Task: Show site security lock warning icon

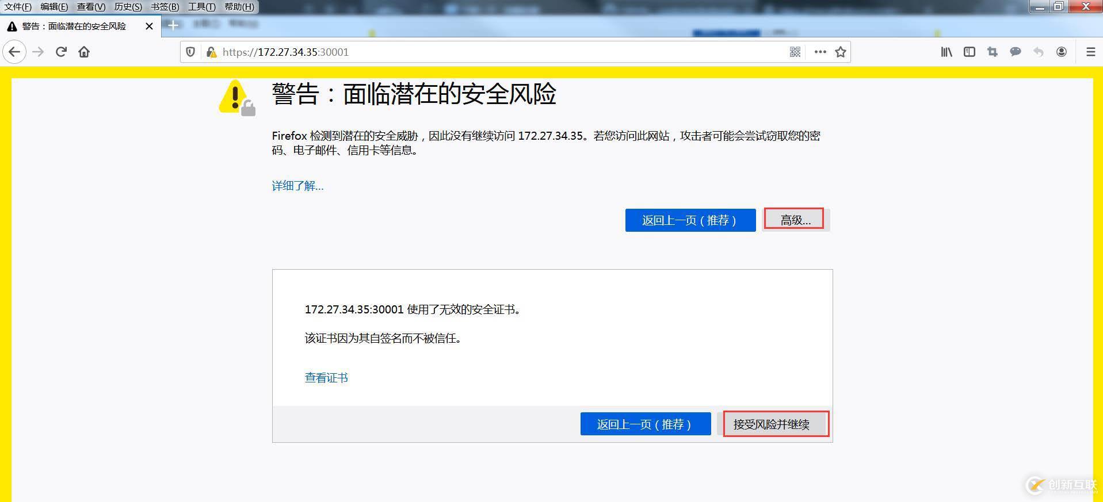Action: click(x=211, y=52)
